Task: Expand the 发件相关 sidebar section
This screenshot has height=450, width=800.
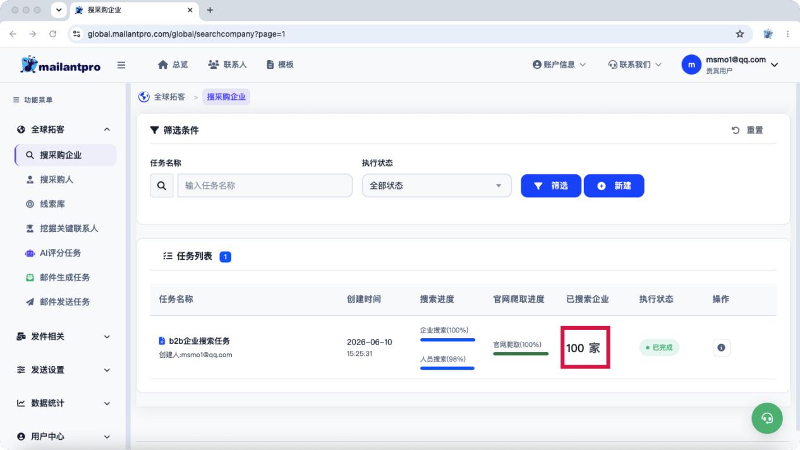Action: (64, 336)
